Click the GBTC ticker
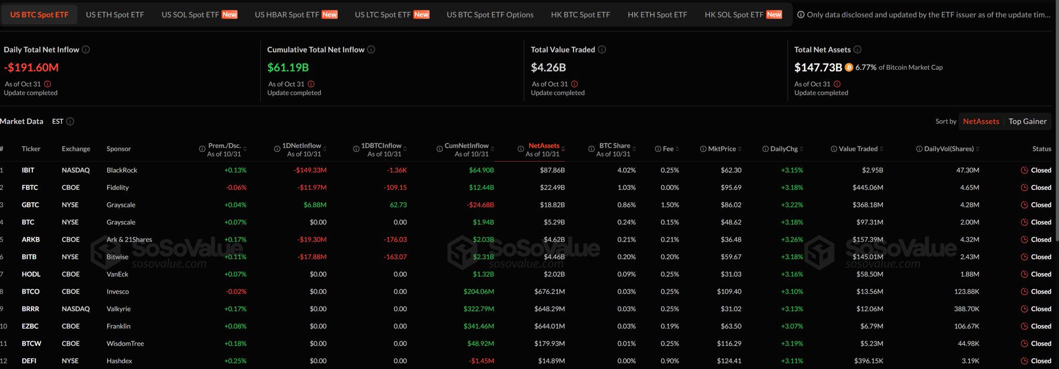Screen dimensions: 1059x369 coord(31,205)
